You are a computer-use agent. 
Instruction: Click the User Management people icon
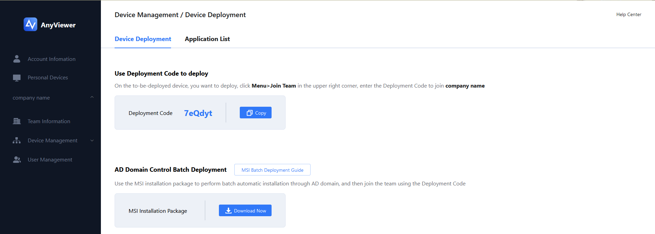point(17,159)
